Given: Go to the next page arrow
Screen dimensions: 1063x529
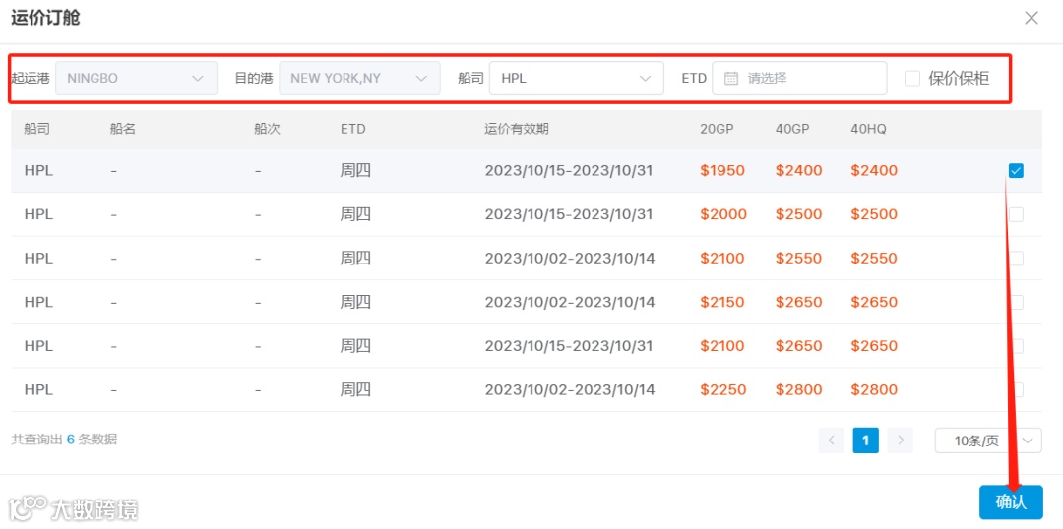Looking at the screenshot, I should coord(901,441).
